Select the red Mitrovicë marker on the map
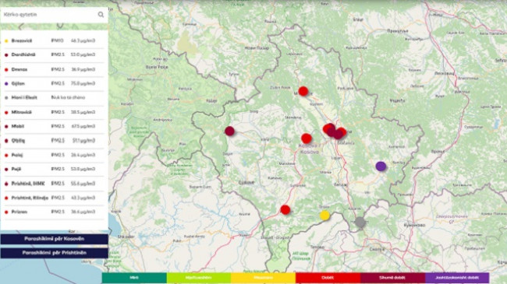The width and height of the screenshot is (507, 284). pos(303,91)
